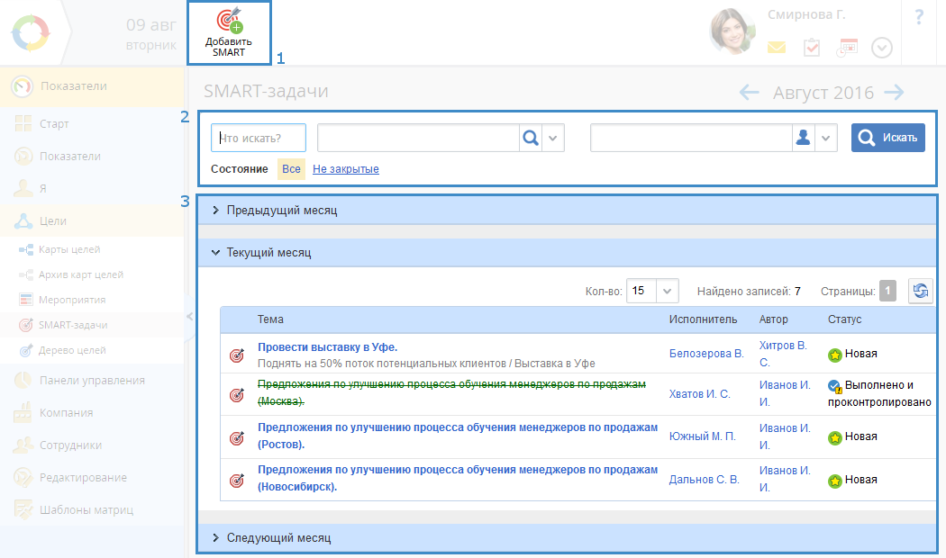
Task: Select the Все state filter
Action: click(291, 169)
